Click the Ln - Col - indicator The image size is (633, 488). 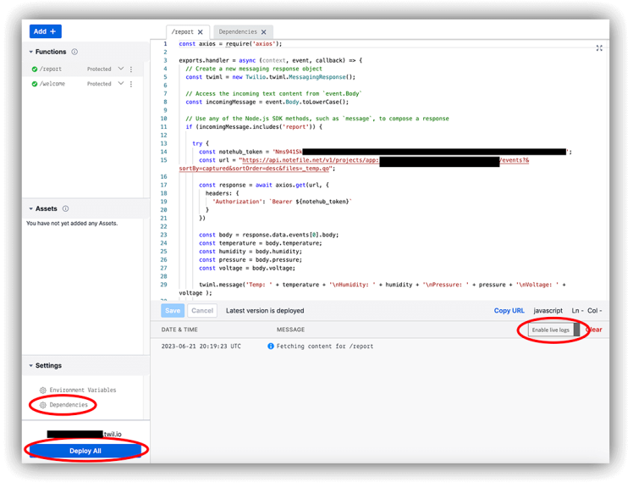pyautogui.click(x=586, y=311)
